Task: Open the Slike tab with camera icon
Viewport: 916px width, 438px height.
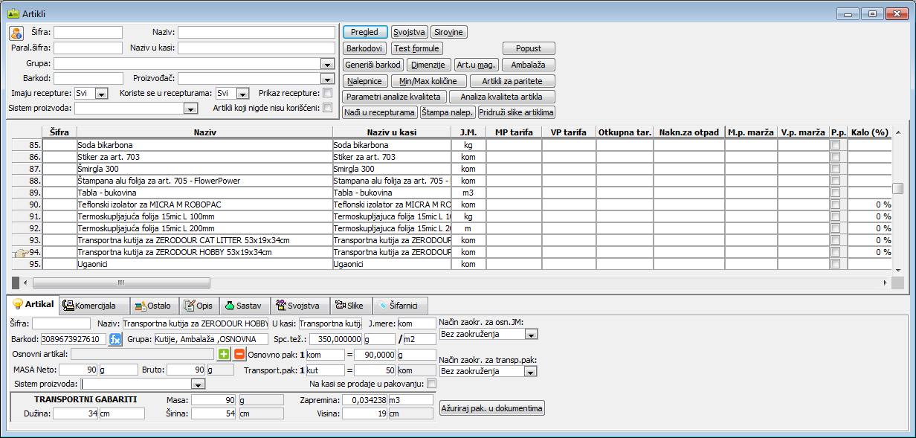Action: click(x=348, y=305)
